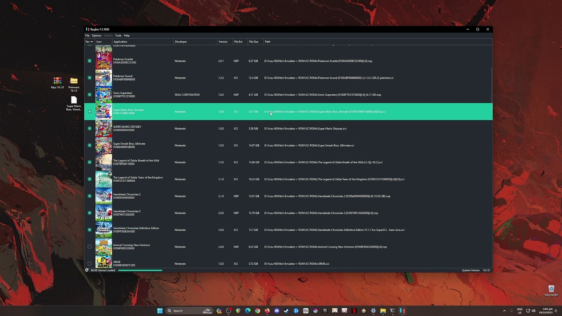562x316 pixels.
Task: Open the Firmware 16.1.0 desktop folder
Action: pyautogui.click(x=74, y=84)
